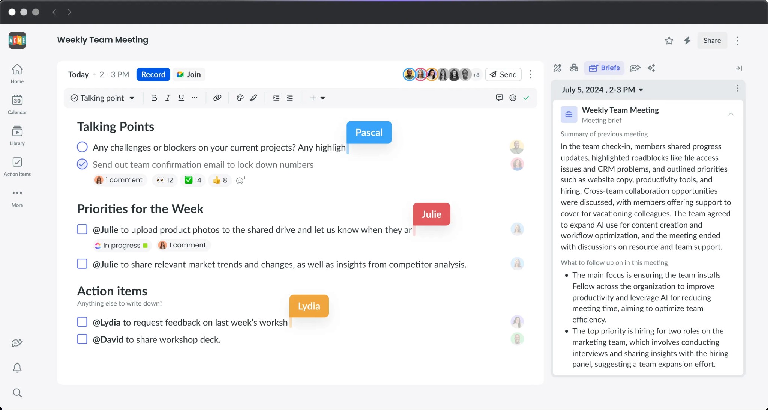Open the Talking point type dropdown
768x410 pixels.
coord(102,98)
